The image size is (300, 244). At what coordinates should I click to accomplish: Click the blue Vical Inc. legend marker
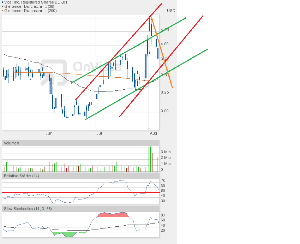pos(3,2)
